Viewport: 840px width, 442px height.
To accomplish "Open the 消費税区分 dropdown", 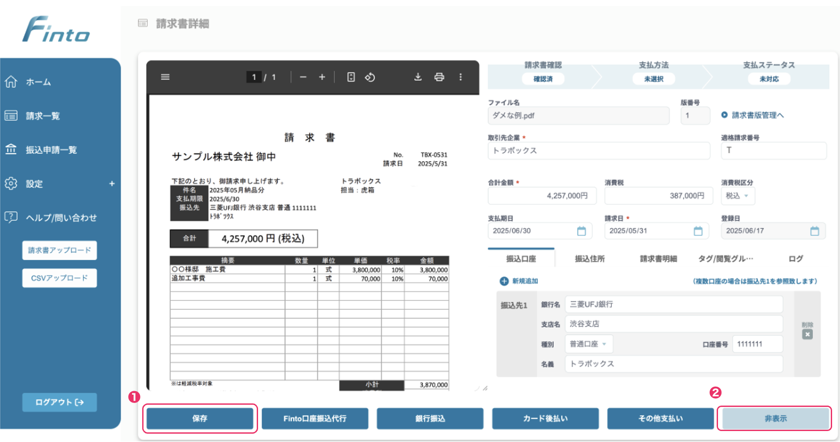I will pos(738,196).
